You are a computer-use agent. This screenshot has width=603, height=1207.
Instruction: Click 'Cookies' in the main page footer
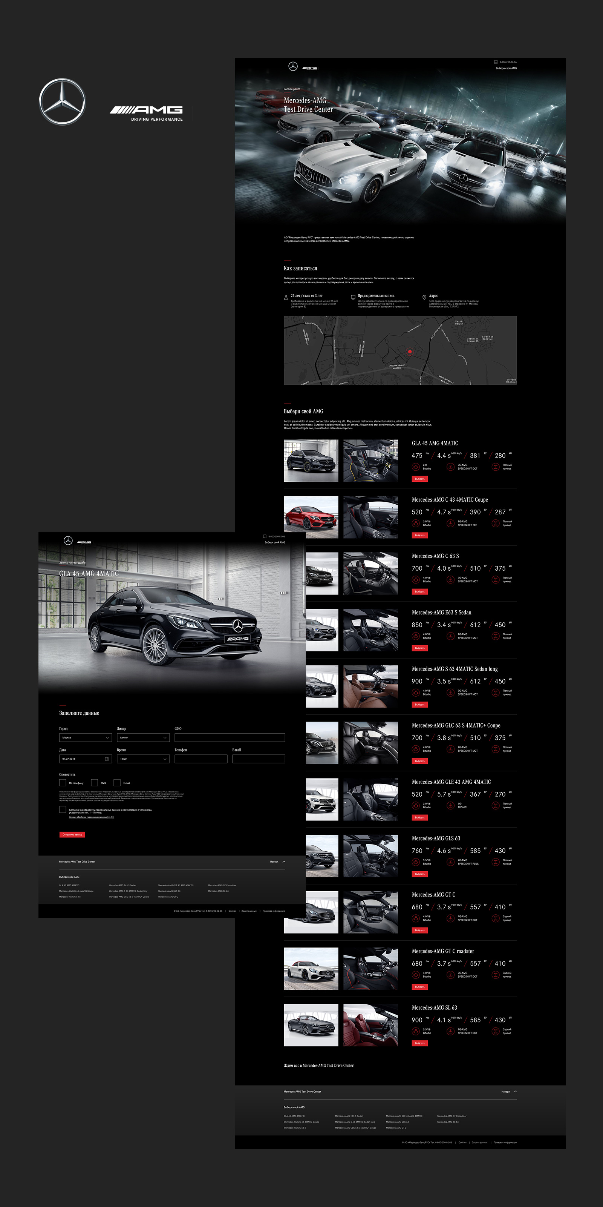click(462, 1143)
